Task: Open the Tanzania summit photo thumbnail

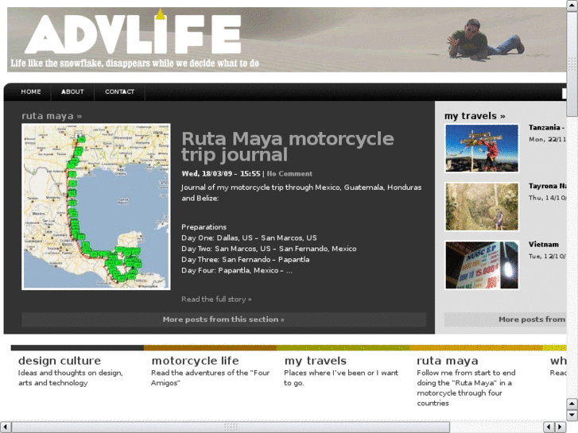Action: point(482,148)
